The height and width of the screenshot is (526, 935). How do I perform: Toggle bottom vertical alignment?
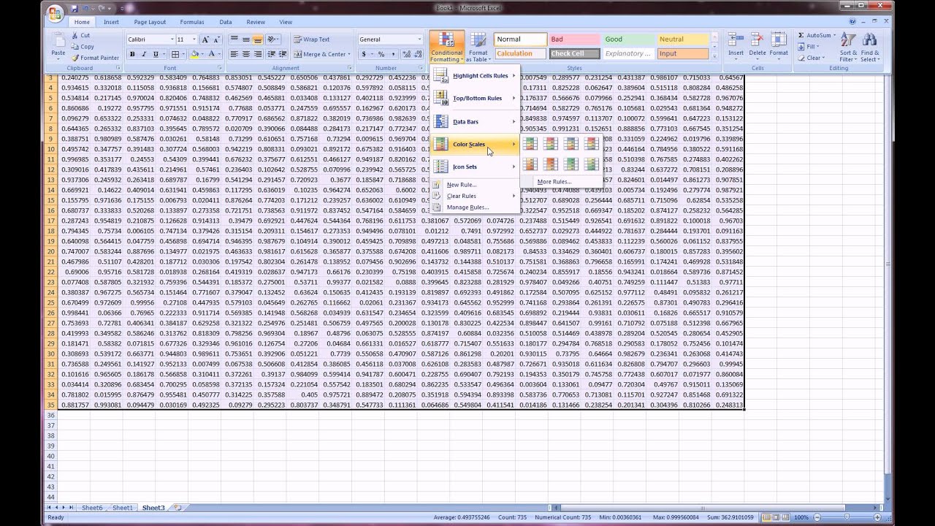[x=258, y=39]
